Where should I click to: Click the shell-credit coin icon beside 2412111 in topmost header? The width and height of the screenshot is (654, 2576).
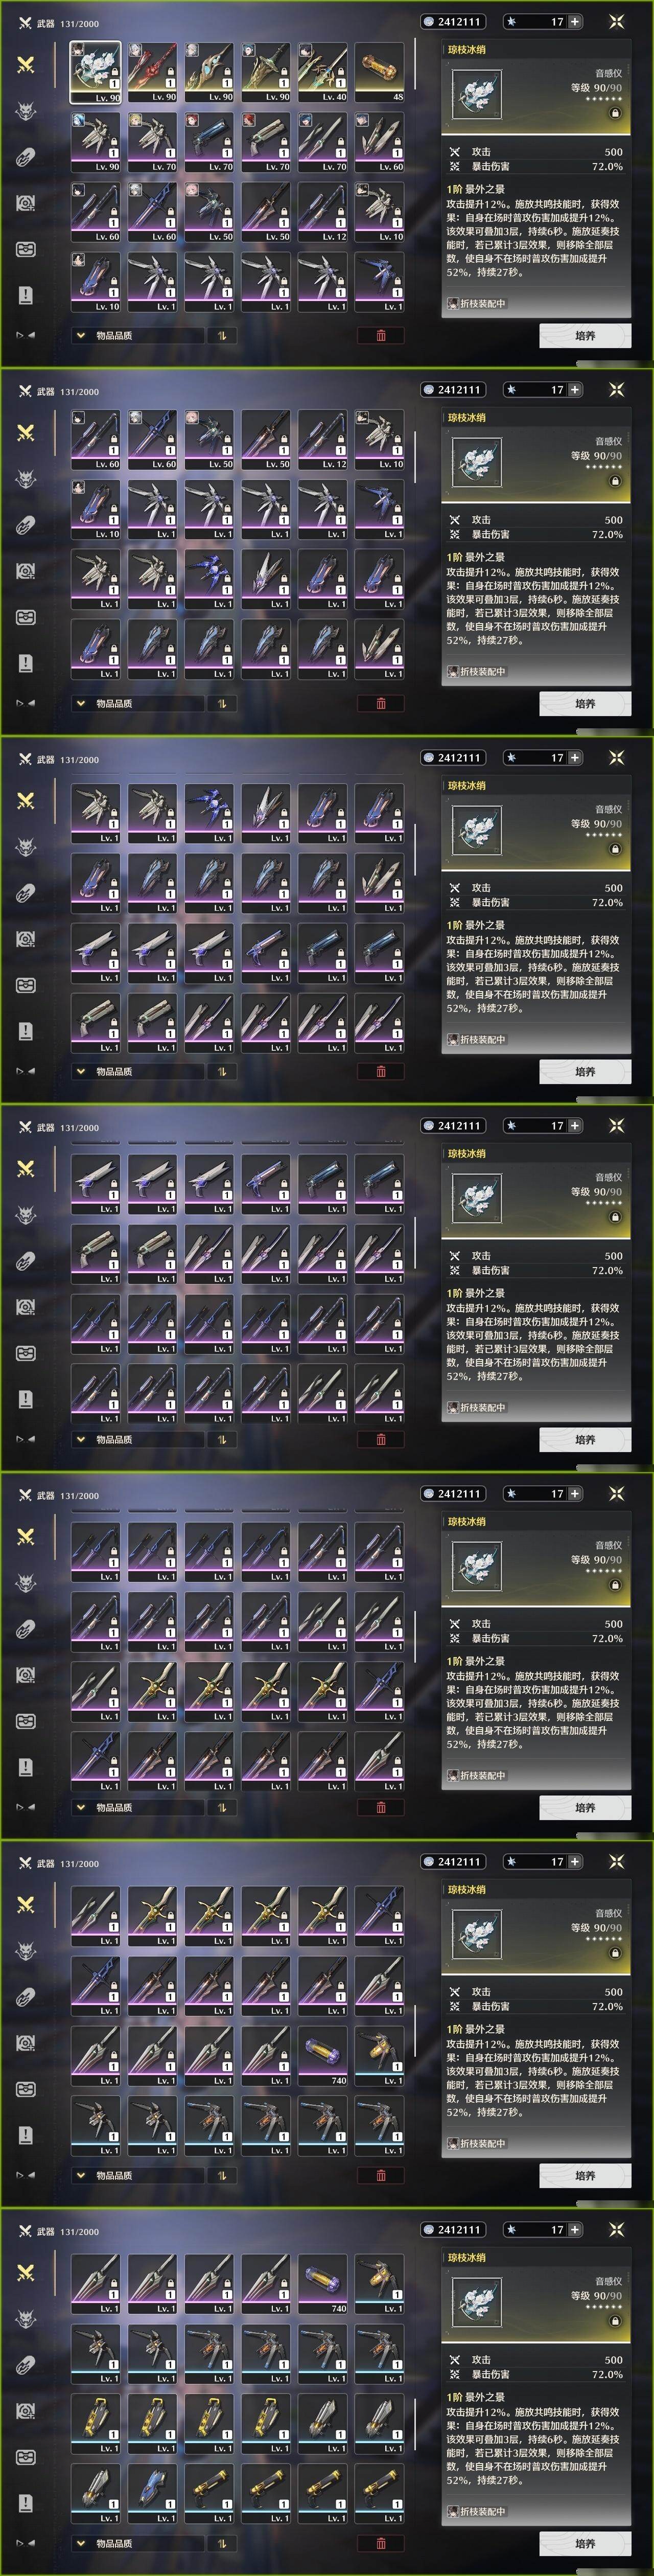click(429, 21)
